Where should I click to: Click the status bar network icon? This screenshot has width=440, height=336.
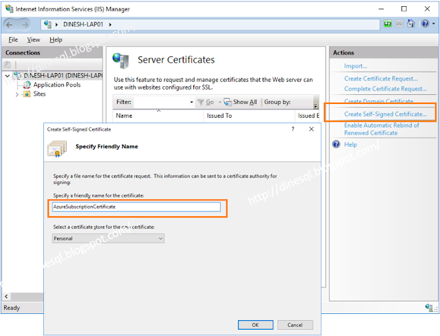click(429, 307)
